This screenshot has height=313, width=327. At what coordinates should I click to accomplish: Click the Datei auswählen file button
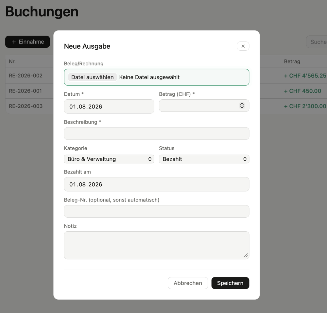click(93, 77)
